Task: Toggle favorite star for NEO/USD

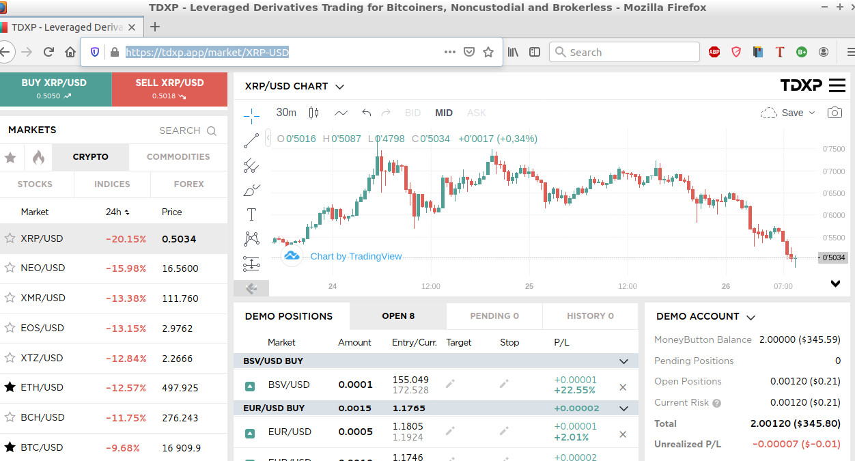Action: 10,268
